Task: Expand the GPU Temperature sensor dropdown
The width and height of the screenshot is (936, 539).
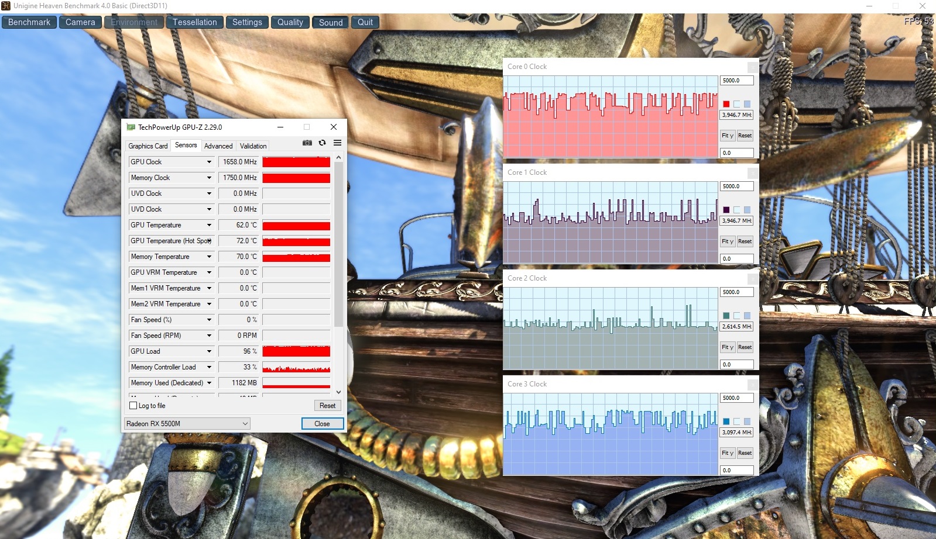Action: (x=209, y=225)
